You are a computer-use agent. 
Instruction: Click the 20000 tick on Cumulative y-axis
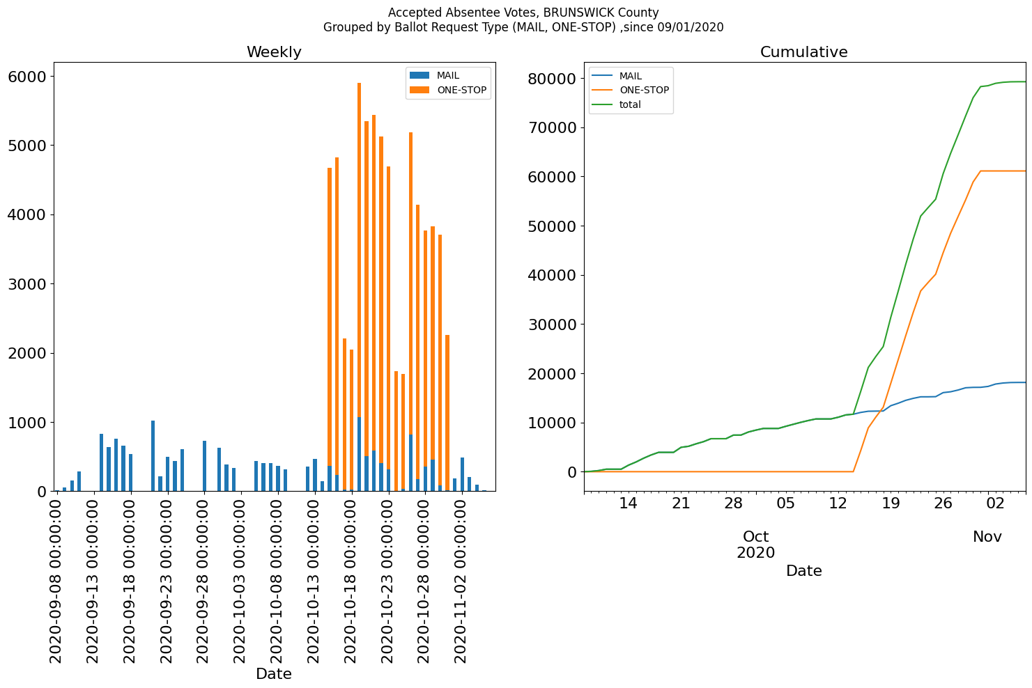[552, 374]
